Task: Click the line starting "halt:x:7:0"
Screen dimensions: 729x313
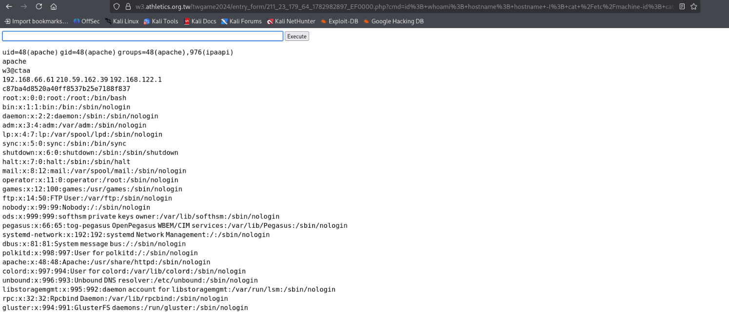Action: [66, 162]
